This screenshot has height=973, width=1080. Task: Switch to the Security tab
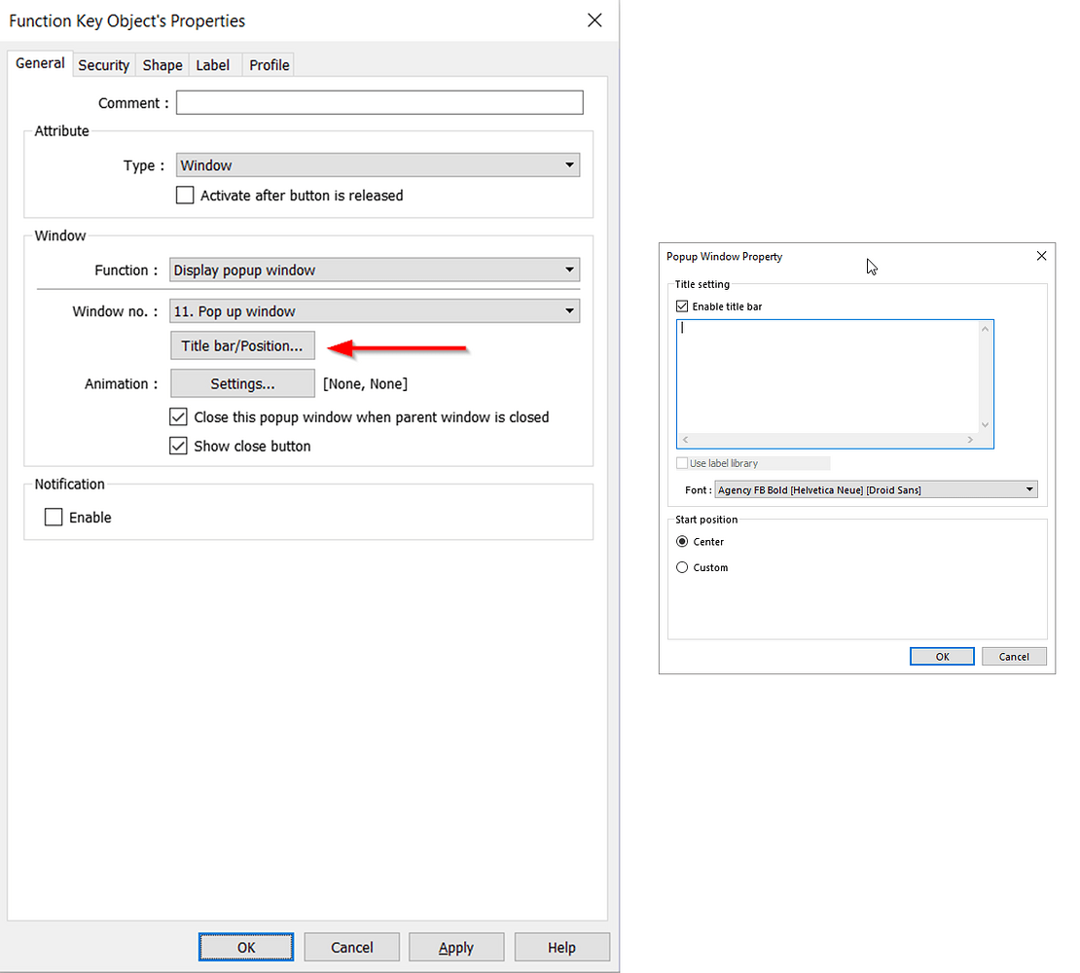[103, 64]
